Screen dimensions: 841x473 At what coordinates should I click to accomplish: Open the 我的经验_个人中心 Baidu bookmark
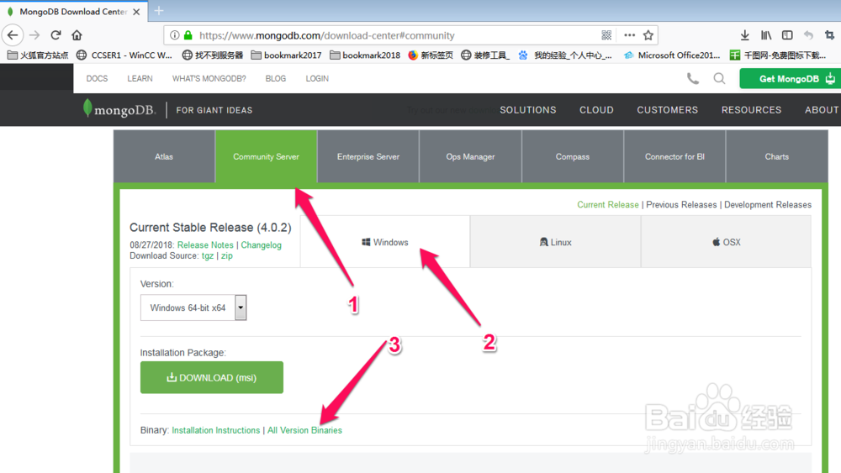565,55
